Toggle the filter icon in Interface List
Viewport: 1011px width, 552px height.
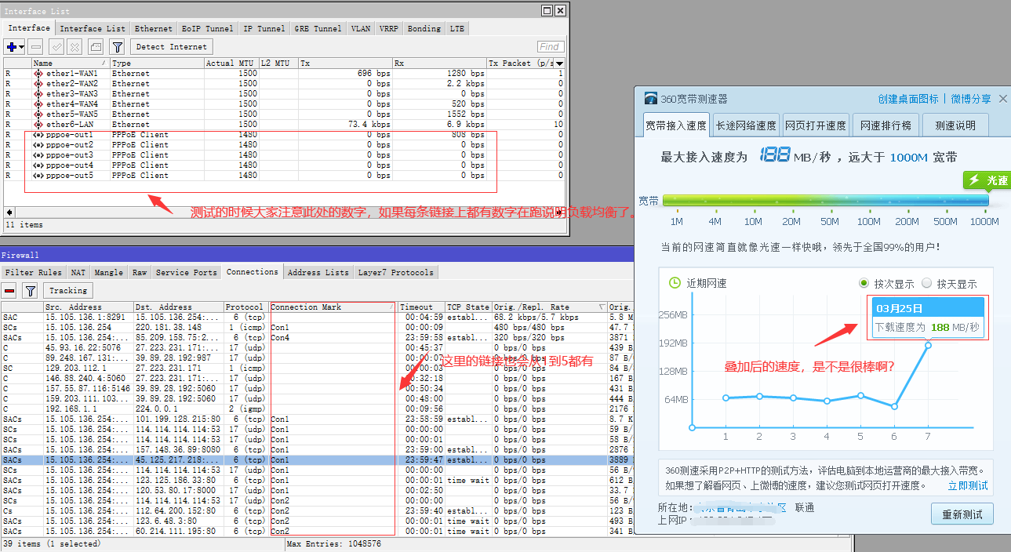(116, 47)
